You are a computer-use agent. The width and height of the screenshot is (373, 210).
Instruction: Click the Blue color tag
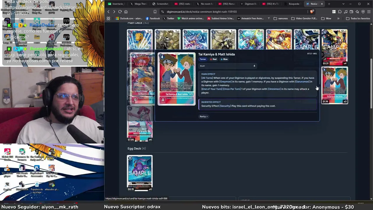[224, 59]
